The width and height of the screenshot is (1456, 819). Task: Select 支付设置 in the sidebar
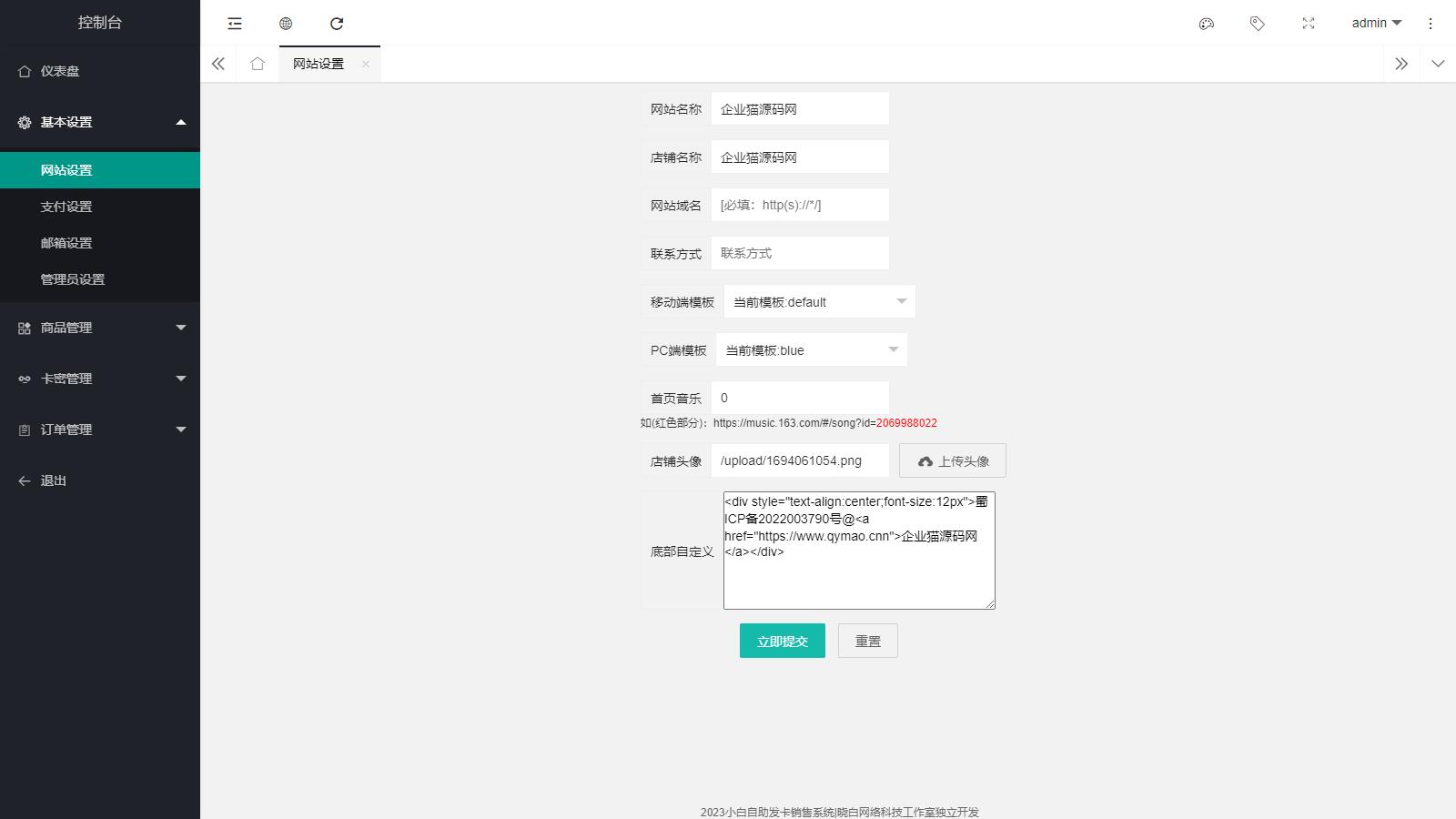66,207
